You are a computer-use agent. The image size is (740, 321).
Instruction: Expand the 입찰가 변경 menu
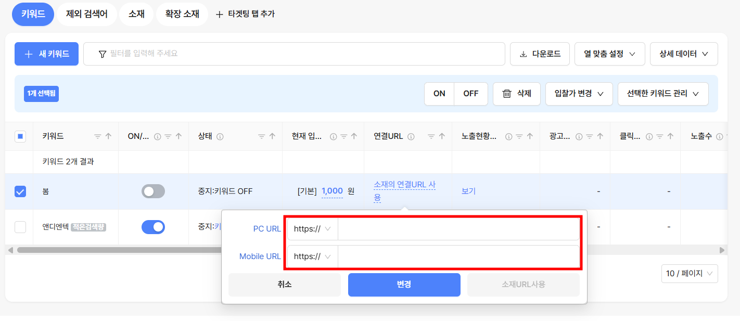click(579, 94)
